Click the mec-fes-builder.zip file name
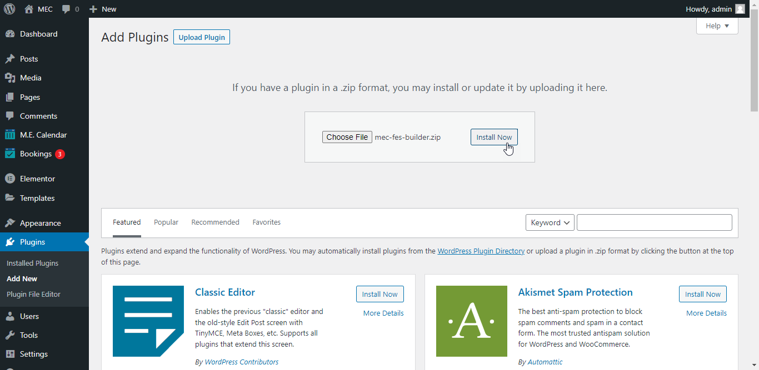 point(408,137)
